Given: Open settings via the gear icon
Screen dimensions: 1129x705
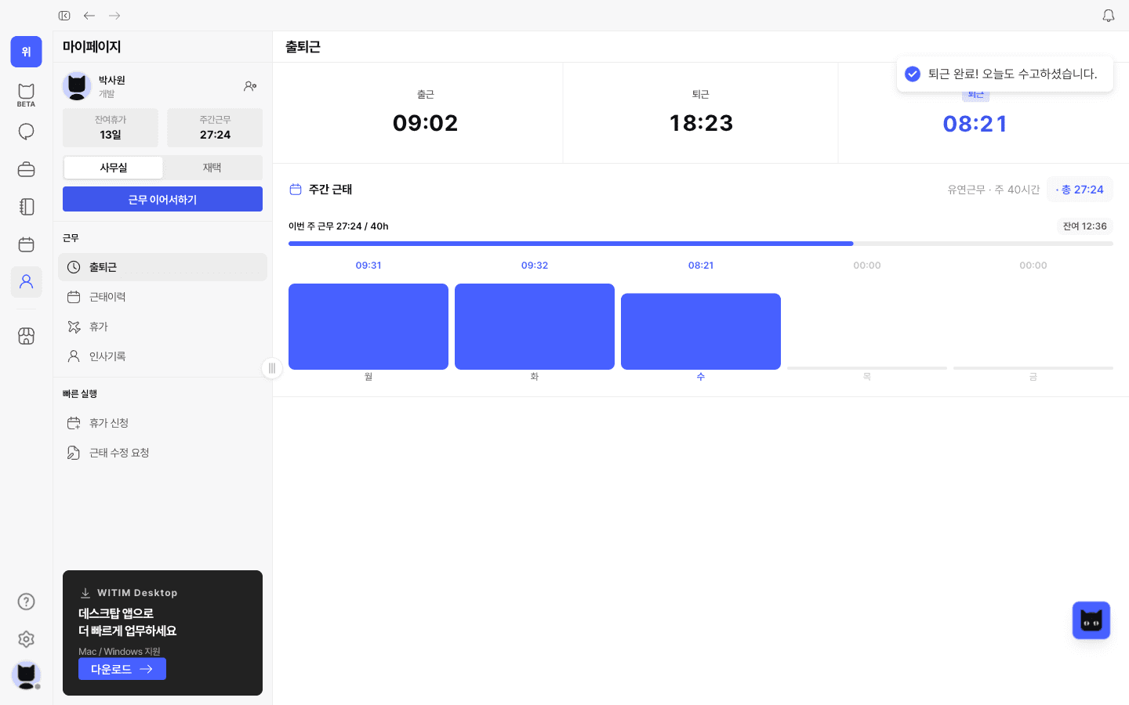Looking at the screenshot, I should coord(26,639).
